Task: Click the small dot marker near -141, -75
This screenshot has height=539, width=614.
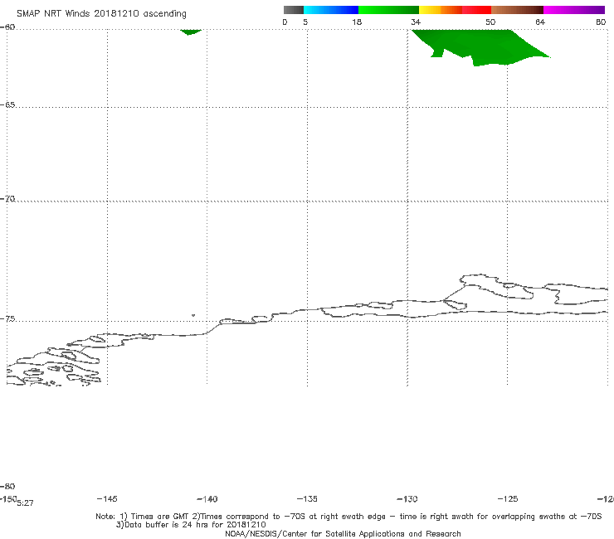Action: pos(193,315)
